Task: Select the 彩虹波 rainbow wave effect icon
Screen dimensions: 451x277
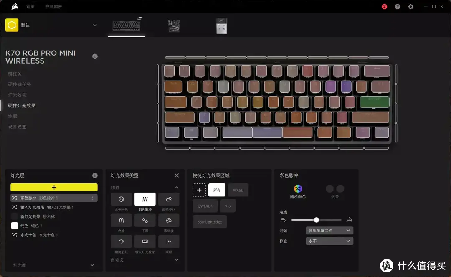Action: 169,220
